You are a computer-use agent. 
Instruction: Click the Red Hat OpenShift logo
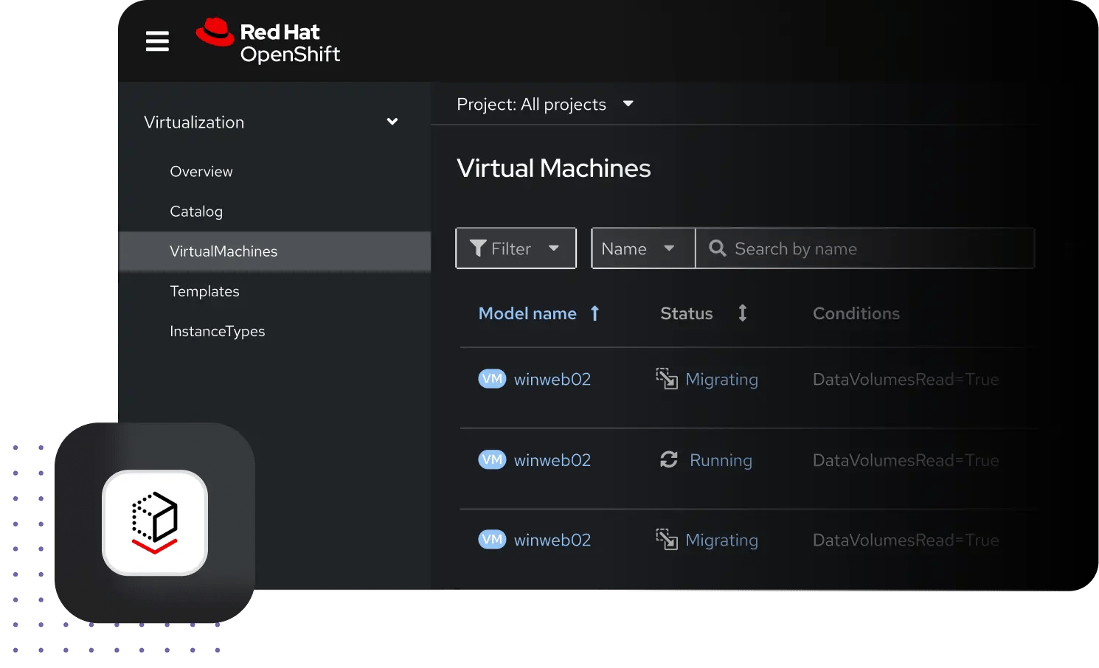268,41
